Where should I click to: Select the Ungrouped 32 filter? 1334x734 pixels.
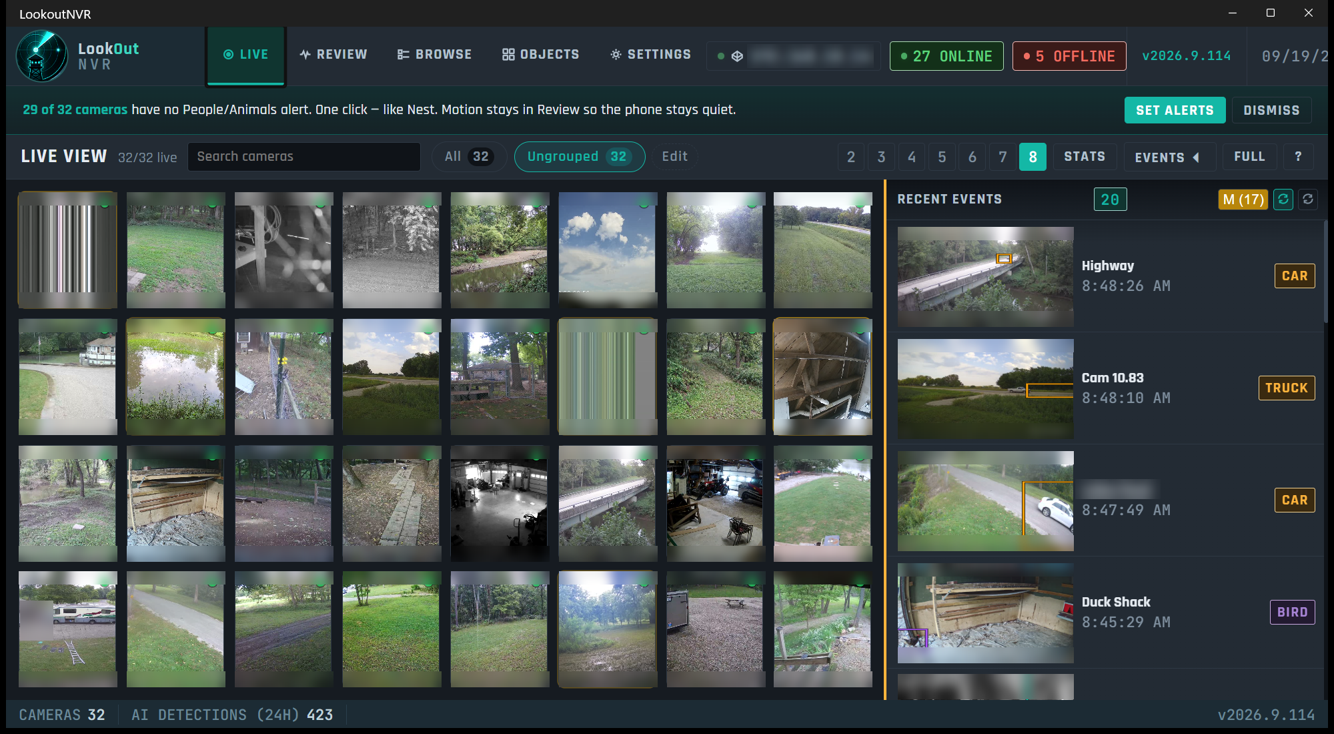point(580,157)
